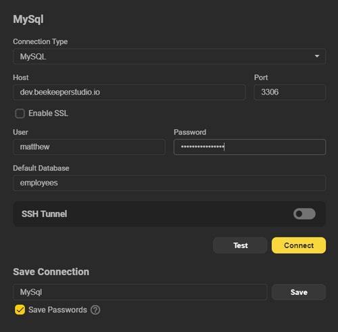Screen dimensions: 338x332
Task: Click the caret arrow of Connection Type
Action: pyautogui.click(x=317, y=56)
